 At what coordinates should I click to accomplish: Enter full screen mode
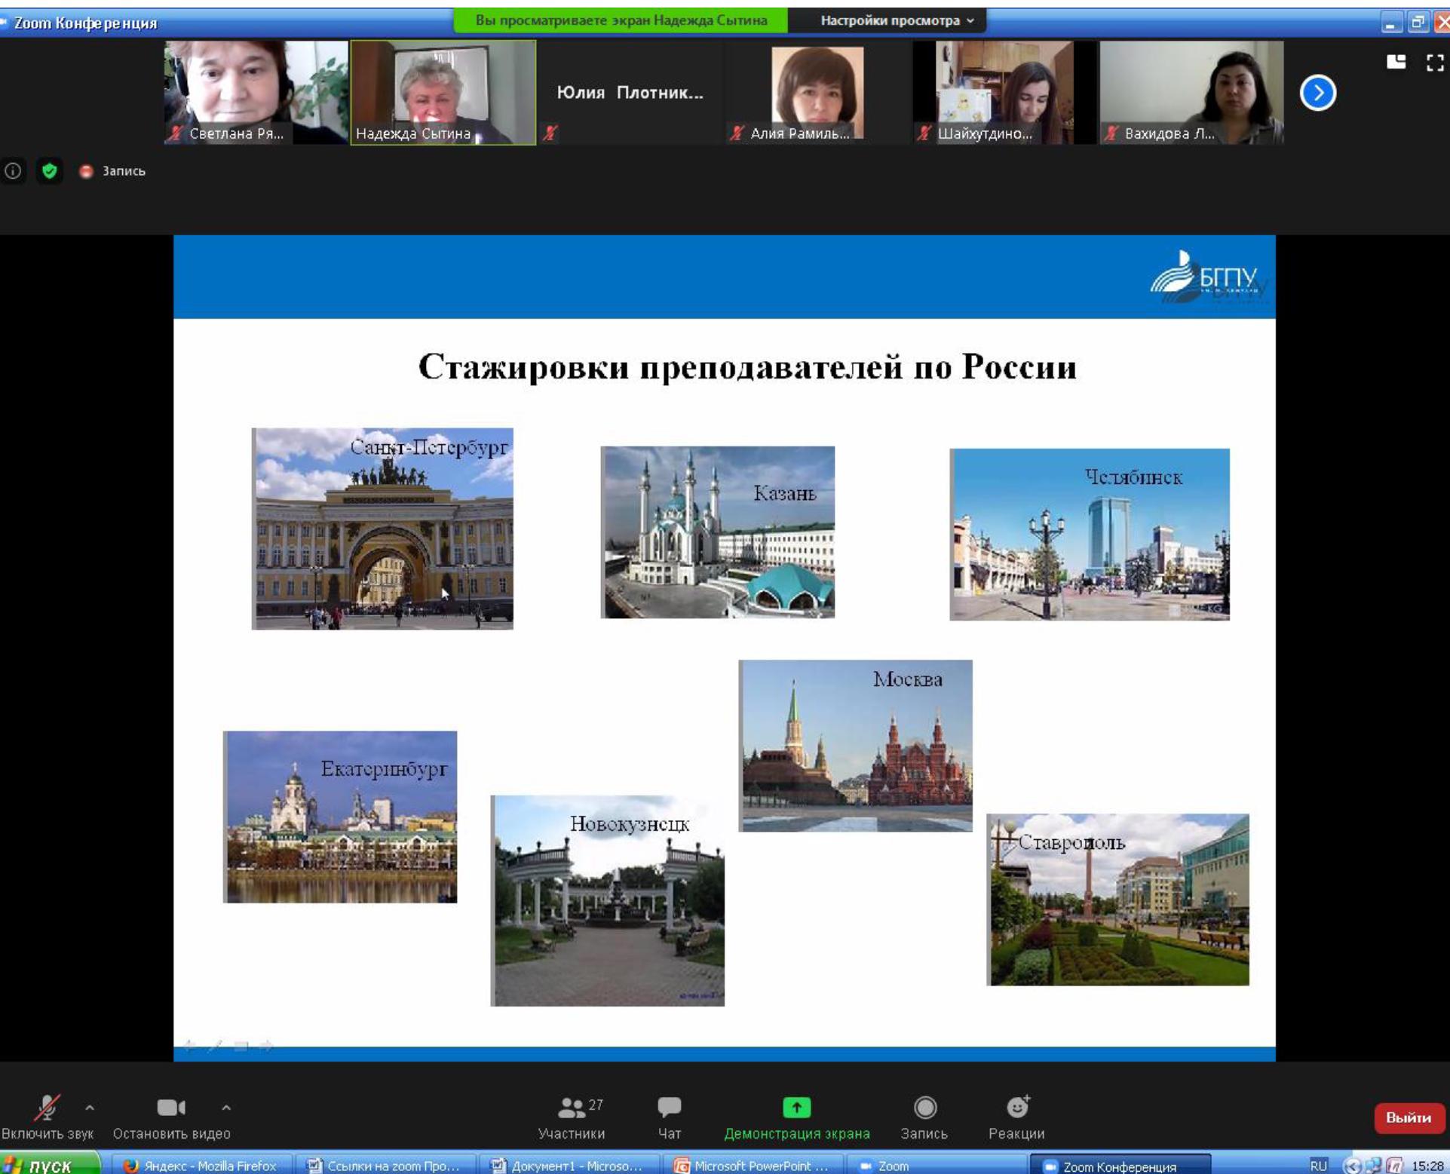point(1435,62)
